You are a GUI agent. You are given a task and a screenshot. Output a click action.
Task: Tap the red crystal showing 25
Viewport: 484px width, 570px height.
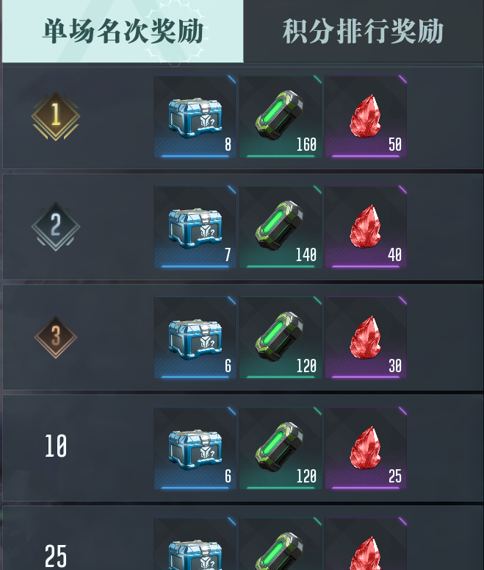click(366, 448)
